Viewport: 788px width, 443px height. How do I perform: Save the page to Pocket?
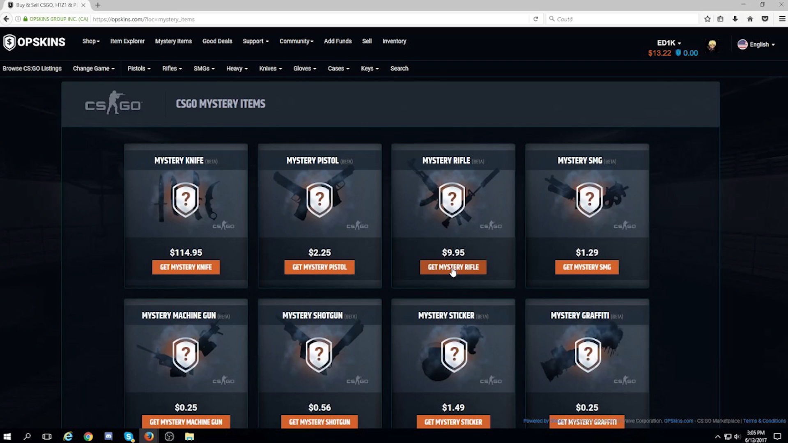765,19
